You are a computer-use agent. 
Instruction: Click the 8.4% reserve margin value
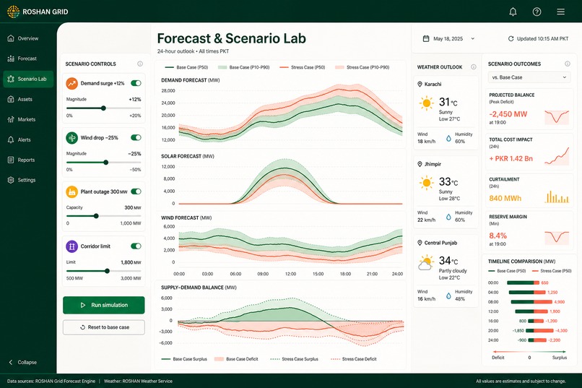pos(498,236)
